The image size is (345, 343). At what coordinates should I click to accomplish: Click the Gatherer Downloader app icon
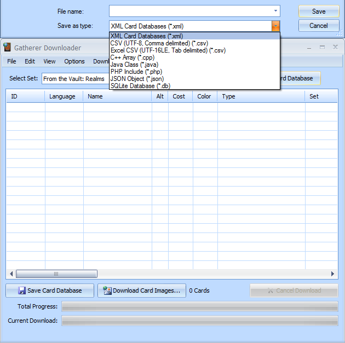click(7, 48)
